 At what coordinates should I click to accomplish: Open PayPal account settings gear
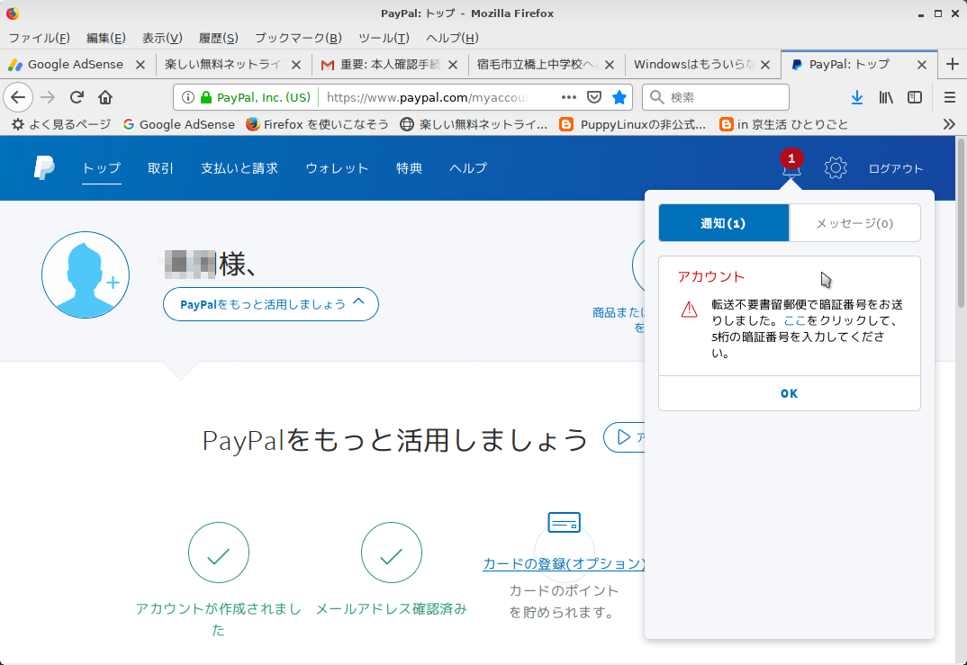tap(836, 168)
